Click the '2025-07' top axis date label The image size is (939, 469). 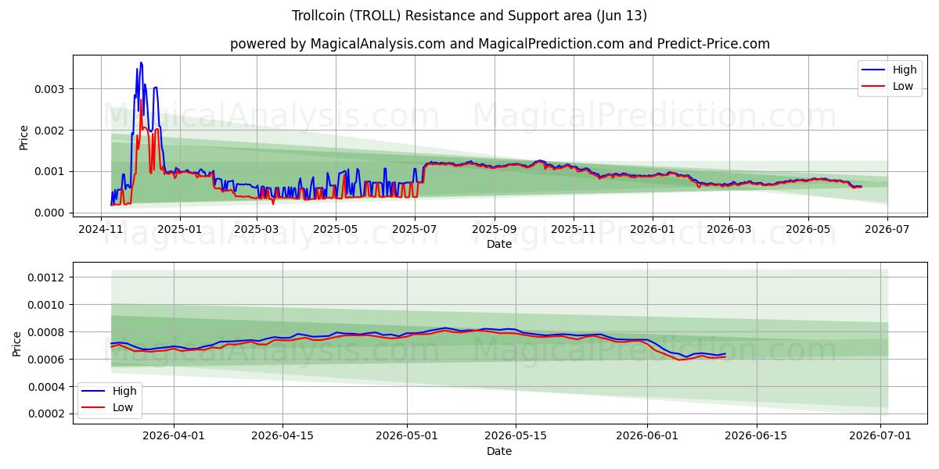(x=414, y=229)
